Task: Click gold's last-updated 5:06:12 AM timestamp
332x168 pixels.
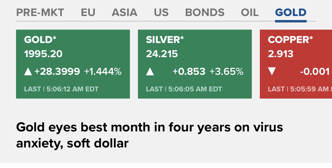Action: click(x=72, y=89)
